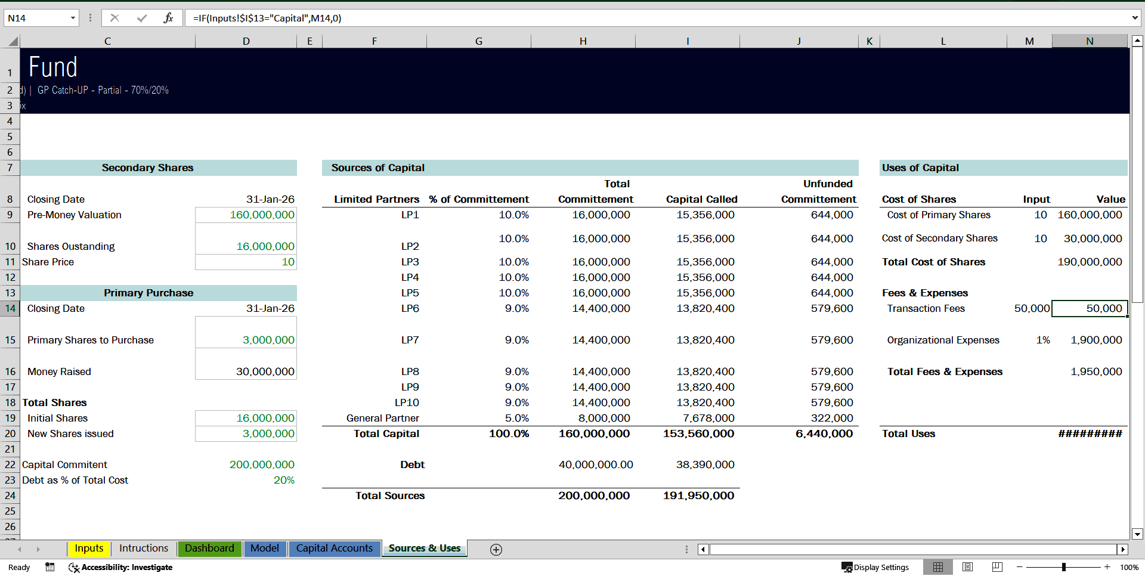Select row header 22
The image size is (1145, 576).
click(x=10, y=464)
